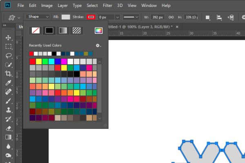
Task: Select the Eyedropper tool
Action: pos(8,83)
